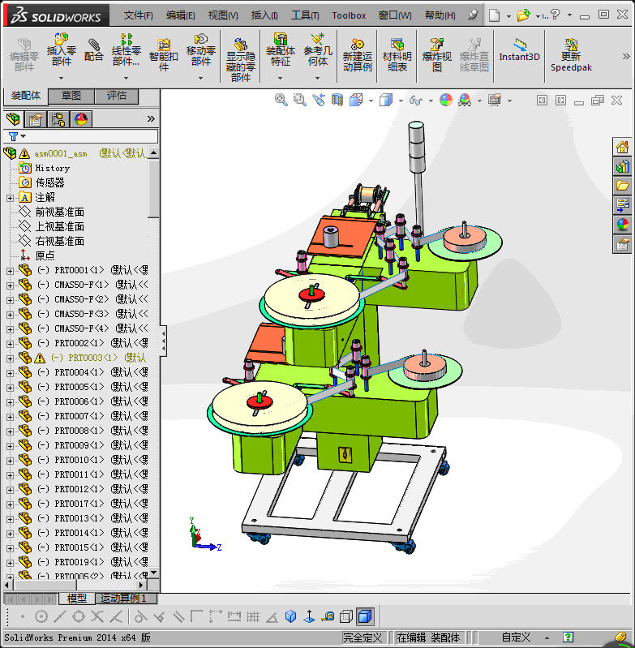Click custom units (自定义) in status bar
The width and height of the screenshot is (635, 648).
pyautogui.click(x=516, y=637)
